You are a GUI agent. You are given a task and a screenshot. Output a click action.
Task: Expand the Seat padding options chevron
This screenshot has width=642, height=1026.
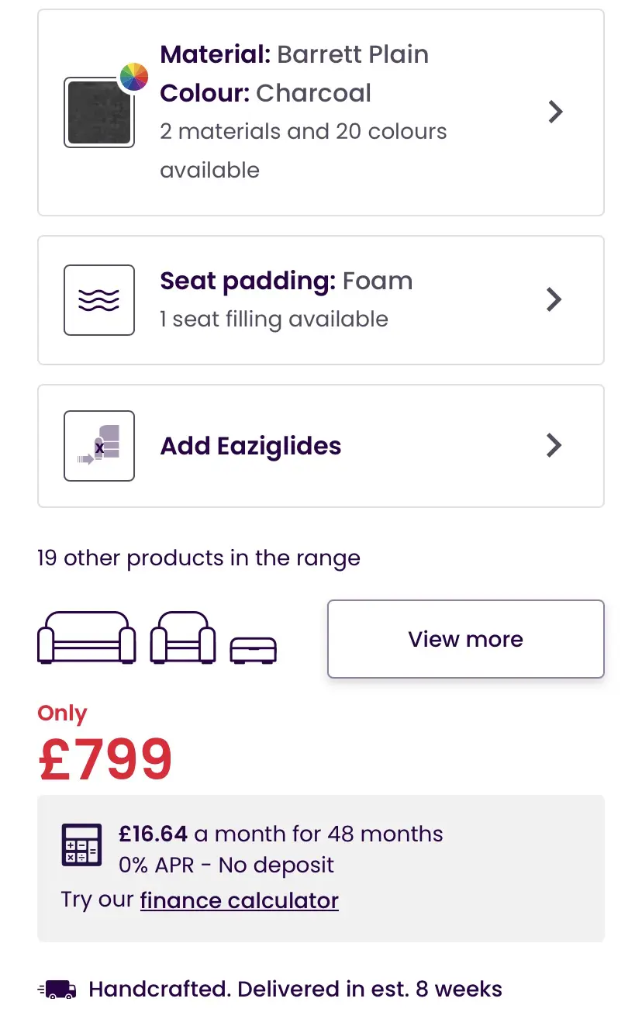[x=554, y=299]
